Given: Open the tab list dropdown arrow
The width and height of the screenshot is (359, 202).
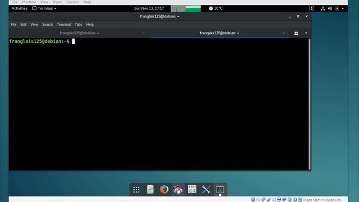Looking at the screenshot, I should point(306,33).
